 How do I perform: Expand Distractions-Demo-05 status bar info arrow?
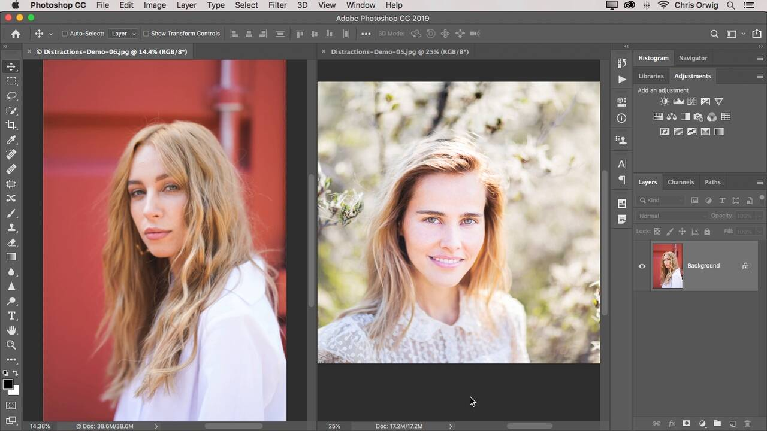click(x=451, y=426)
